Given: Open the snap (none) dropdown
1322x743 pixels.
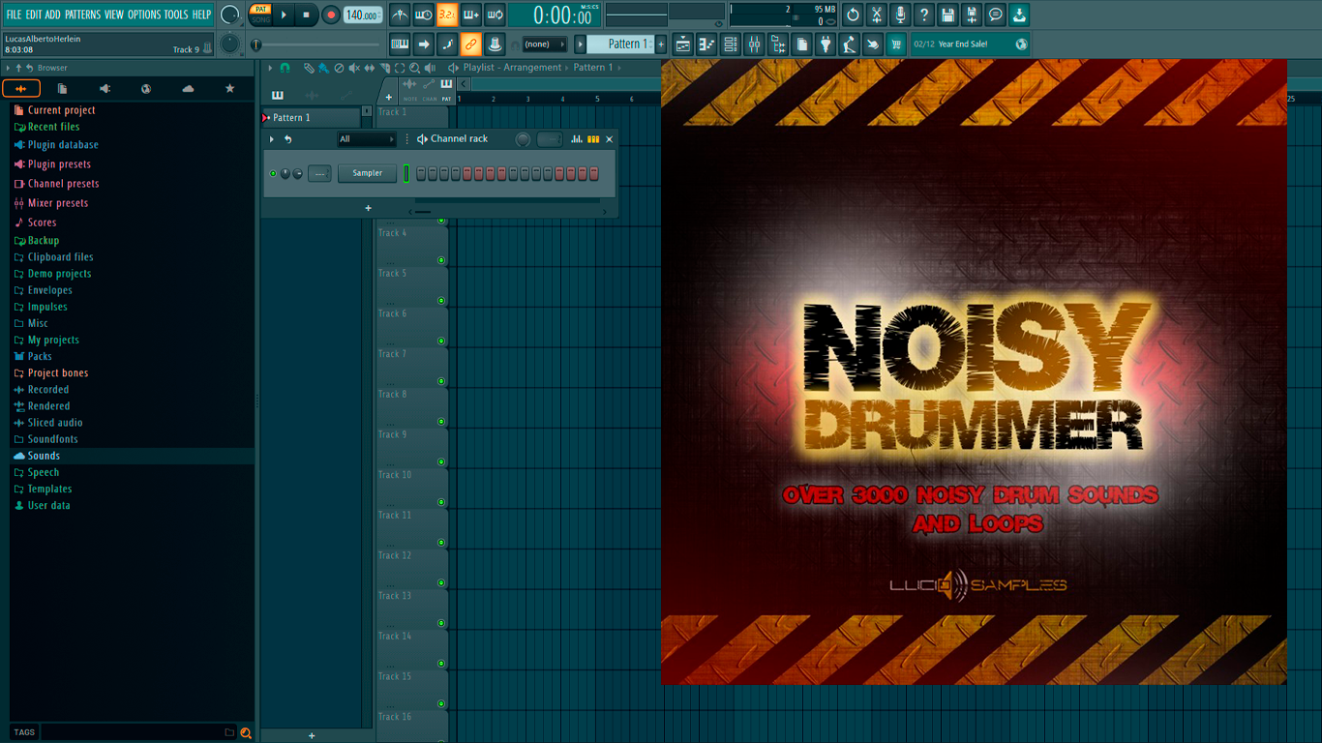Looking at the screenshot, I should point(544,44).
